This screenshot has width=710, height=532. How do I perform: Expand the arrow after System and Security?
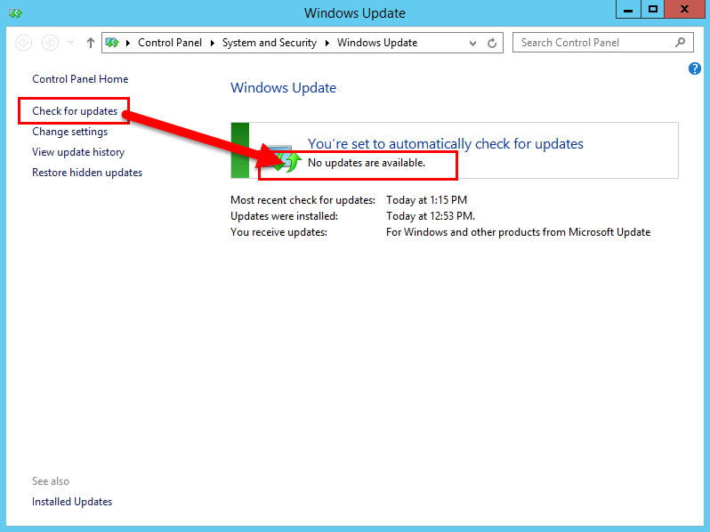[327, 43]
